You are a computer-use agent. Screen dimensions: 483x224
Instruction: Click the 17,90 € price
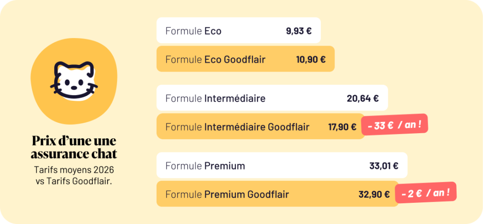342,127
